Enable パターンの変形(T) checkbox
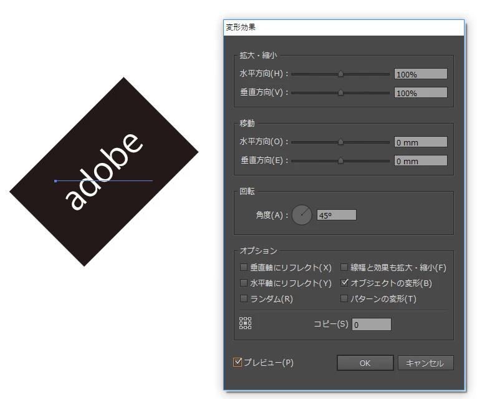 [x=344, y=298]
